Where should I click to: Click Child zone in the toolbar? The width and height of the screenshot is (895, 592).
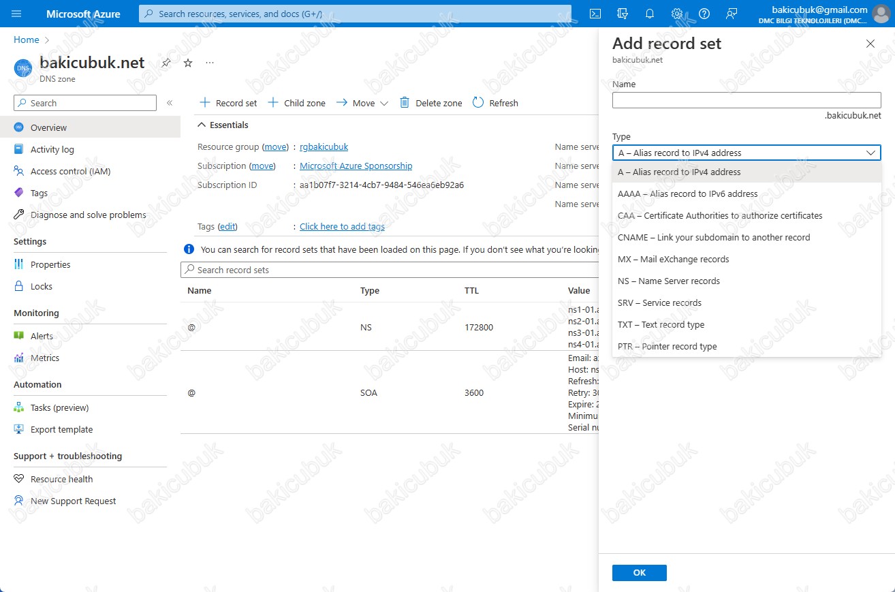(x=296, y=103)
